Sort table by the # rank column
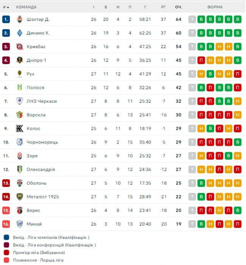Screen dimensions: 246x265 point(6,7)
